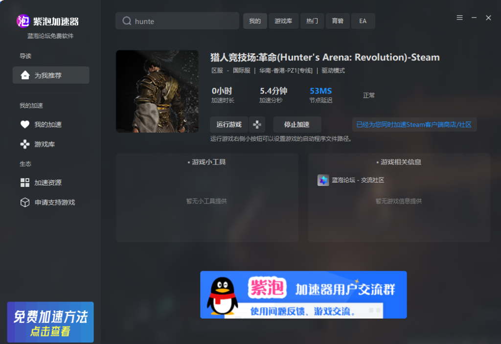Image resolution: width=501 pixels, height=344 pixels.
Task: Click the grid icon for 加速资源
Action: pyautogui.click(x=25, y=183)
